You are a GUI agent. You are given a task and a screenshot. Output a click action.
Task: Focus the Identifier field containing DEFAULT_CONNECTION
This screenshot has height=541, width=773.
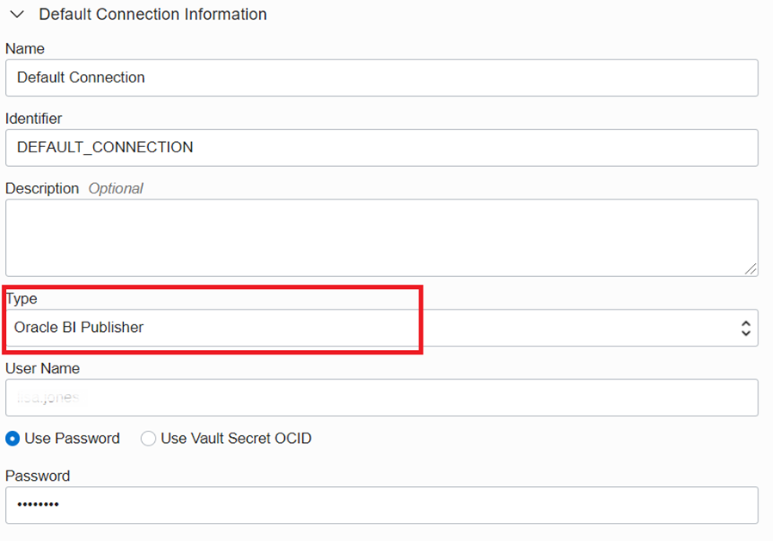click(381, 147)
